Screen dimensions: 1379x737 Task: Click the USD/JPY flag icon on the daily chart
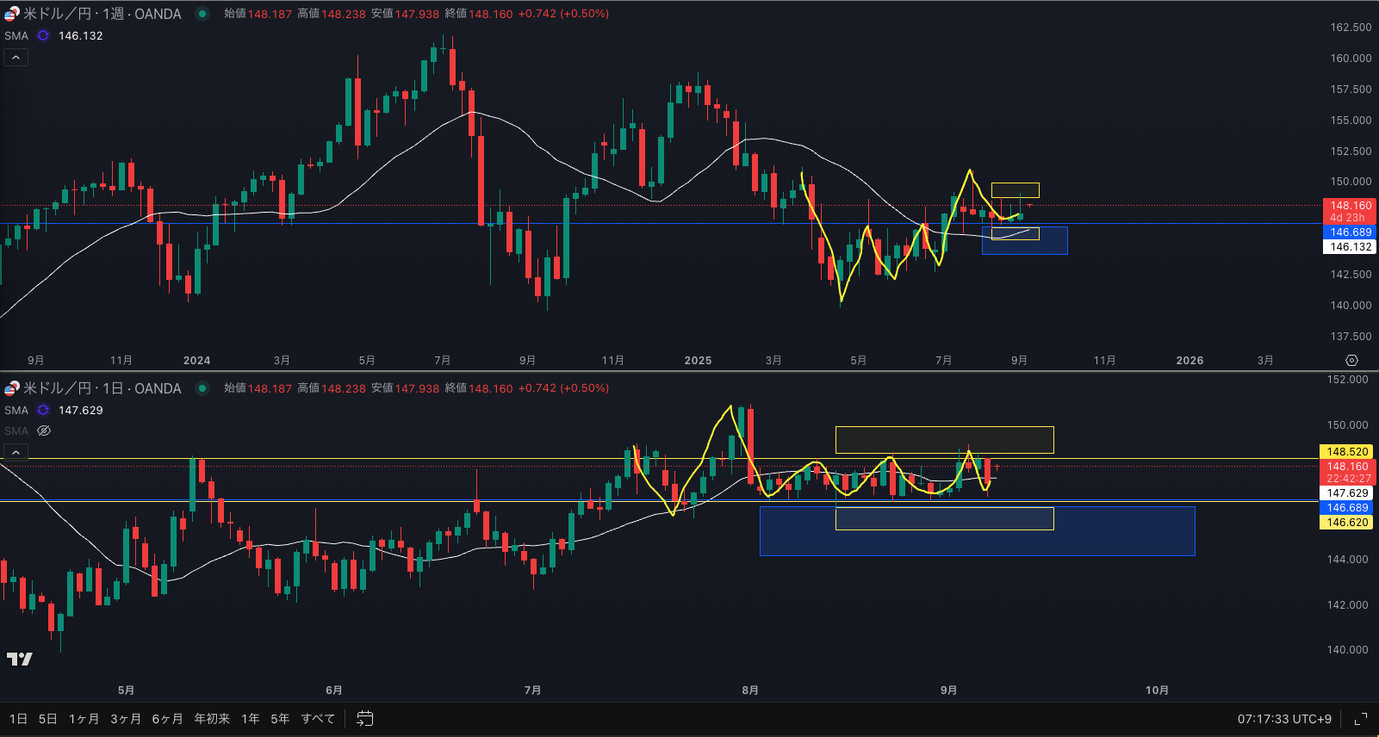click(11, 388)
